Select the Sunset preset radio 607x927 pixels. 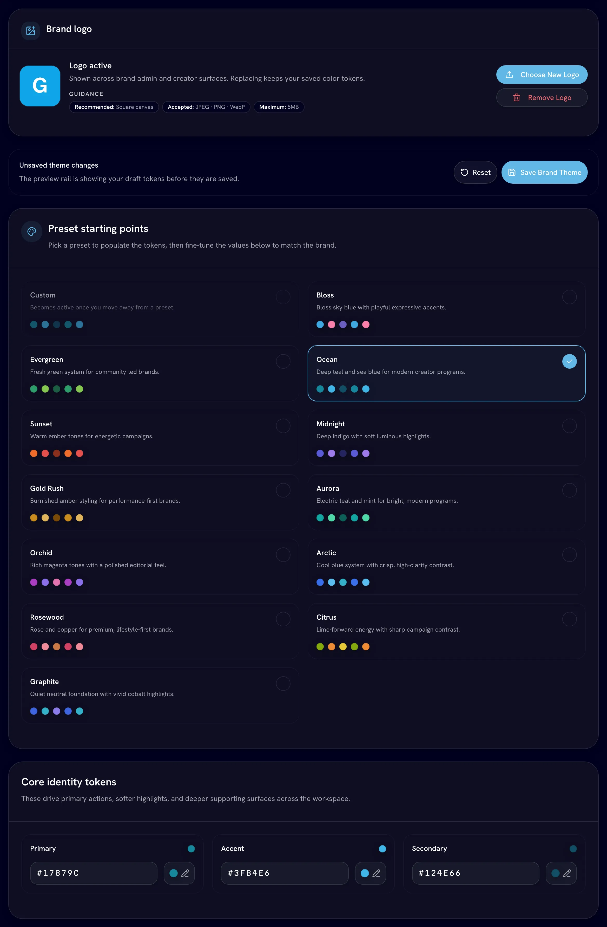tap(283, 426)
